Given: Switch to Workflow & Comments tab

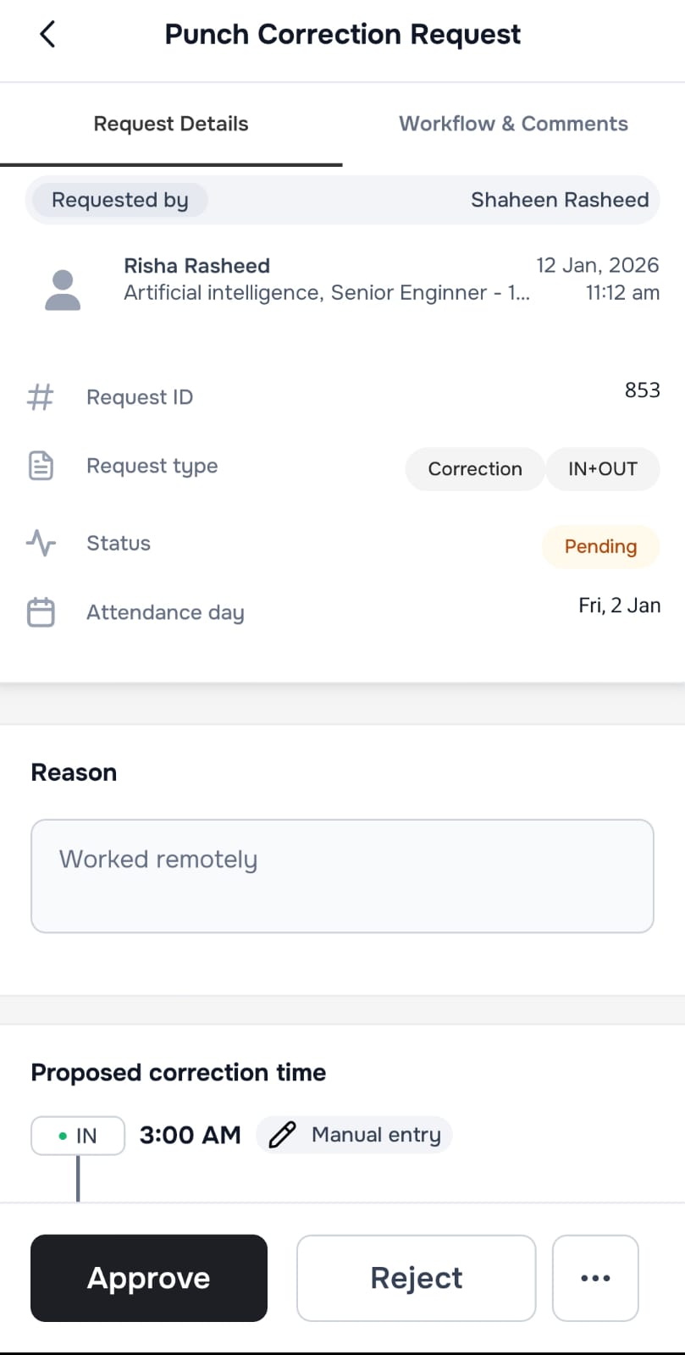Looking at the screenshot, I should coord(513,124).
